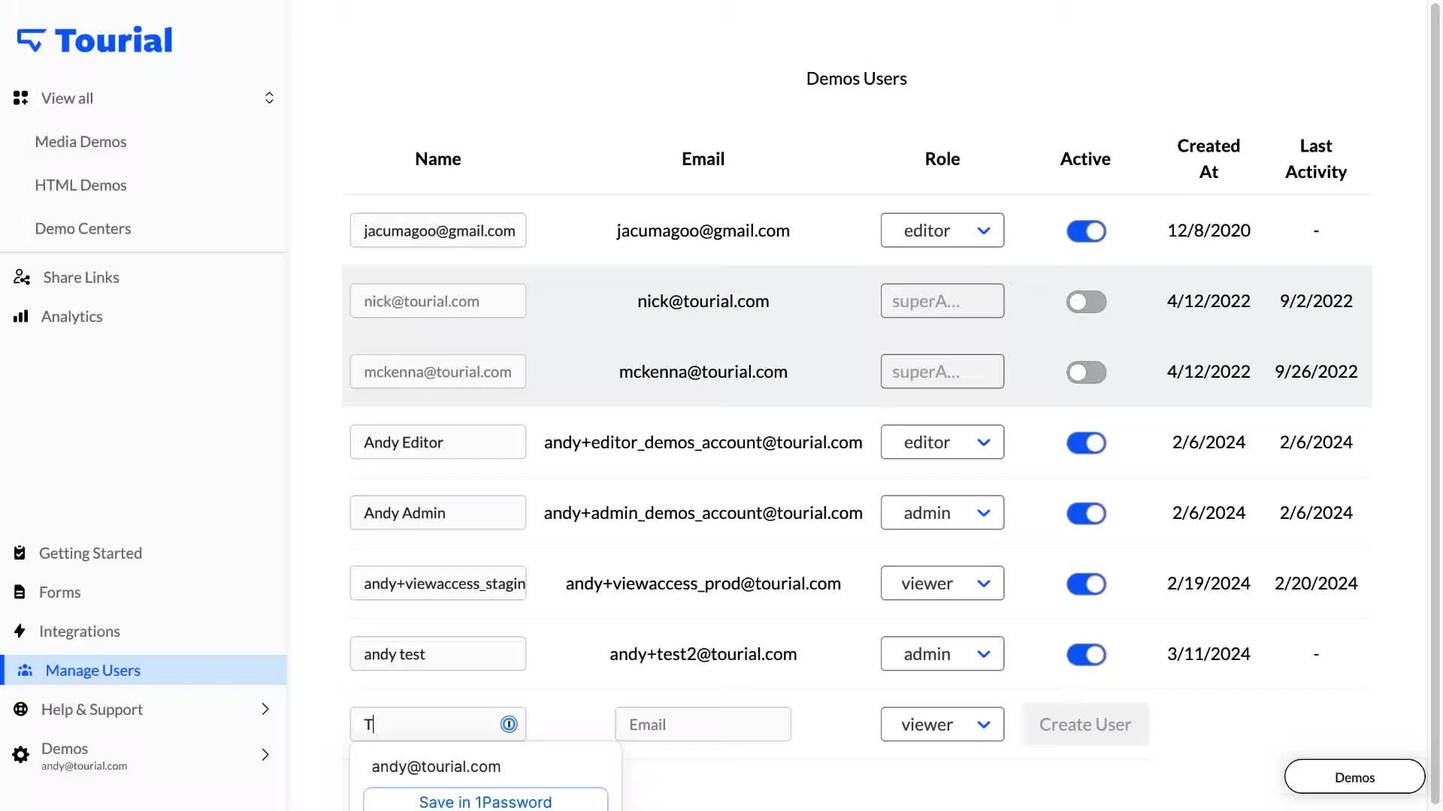Click the Demos pill button
Viewport: 1443px width, 811px height.
(1354, 777)
